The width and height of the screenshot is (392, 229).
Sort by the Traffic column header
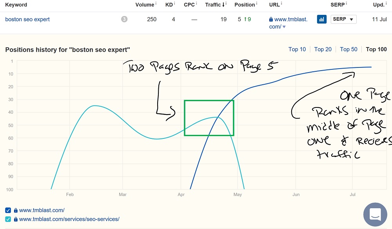click(x=214, y=4)
